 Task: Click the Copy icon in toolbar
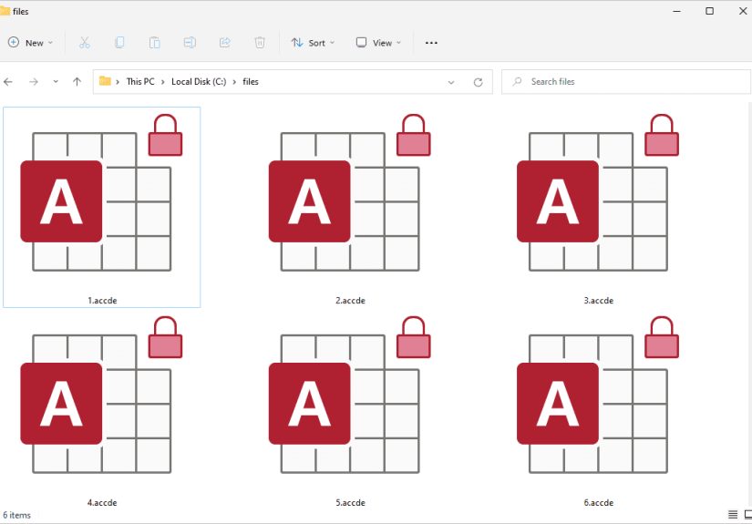coord(119,43)
